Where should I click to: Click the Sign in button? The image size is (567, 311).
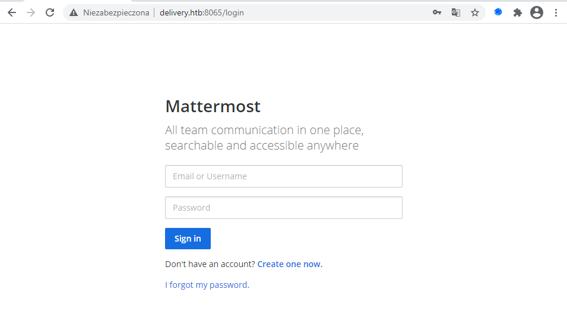pyautogui.click(x=188, y=239)
